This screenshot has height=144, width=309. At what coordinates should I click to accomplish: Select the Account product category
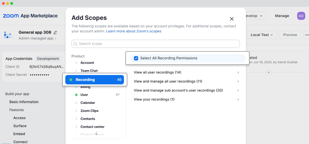[87, 63]
